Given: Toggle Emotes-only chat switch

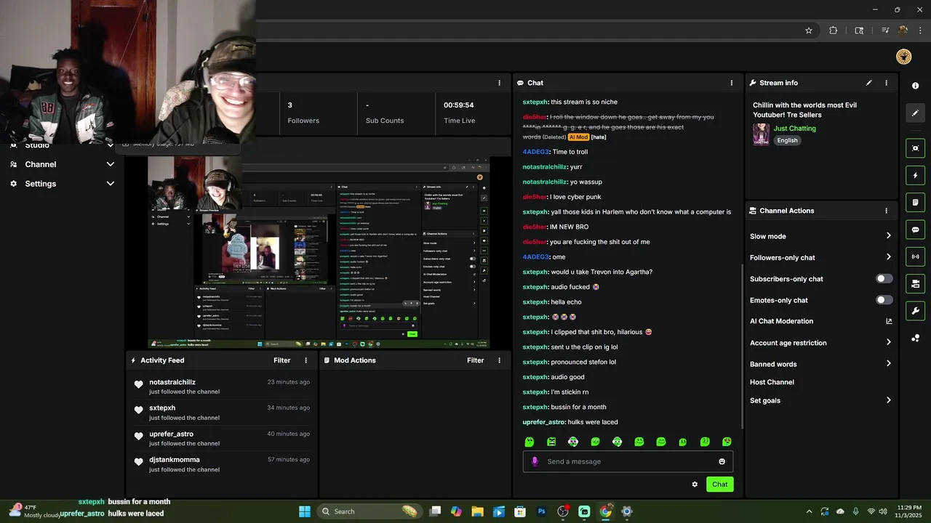Looking at the screenshot, I should pos(884,300).
